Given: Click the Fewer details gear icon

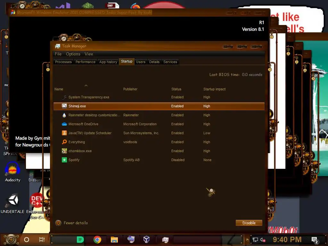Looking at the screenshot, I should pos(58,223).
